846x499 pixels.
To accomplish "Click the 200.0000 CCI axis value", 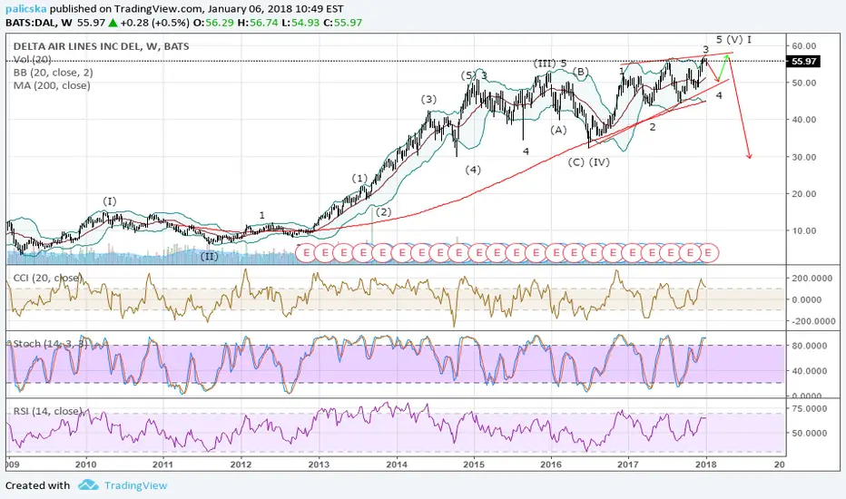I will (814, 279).
